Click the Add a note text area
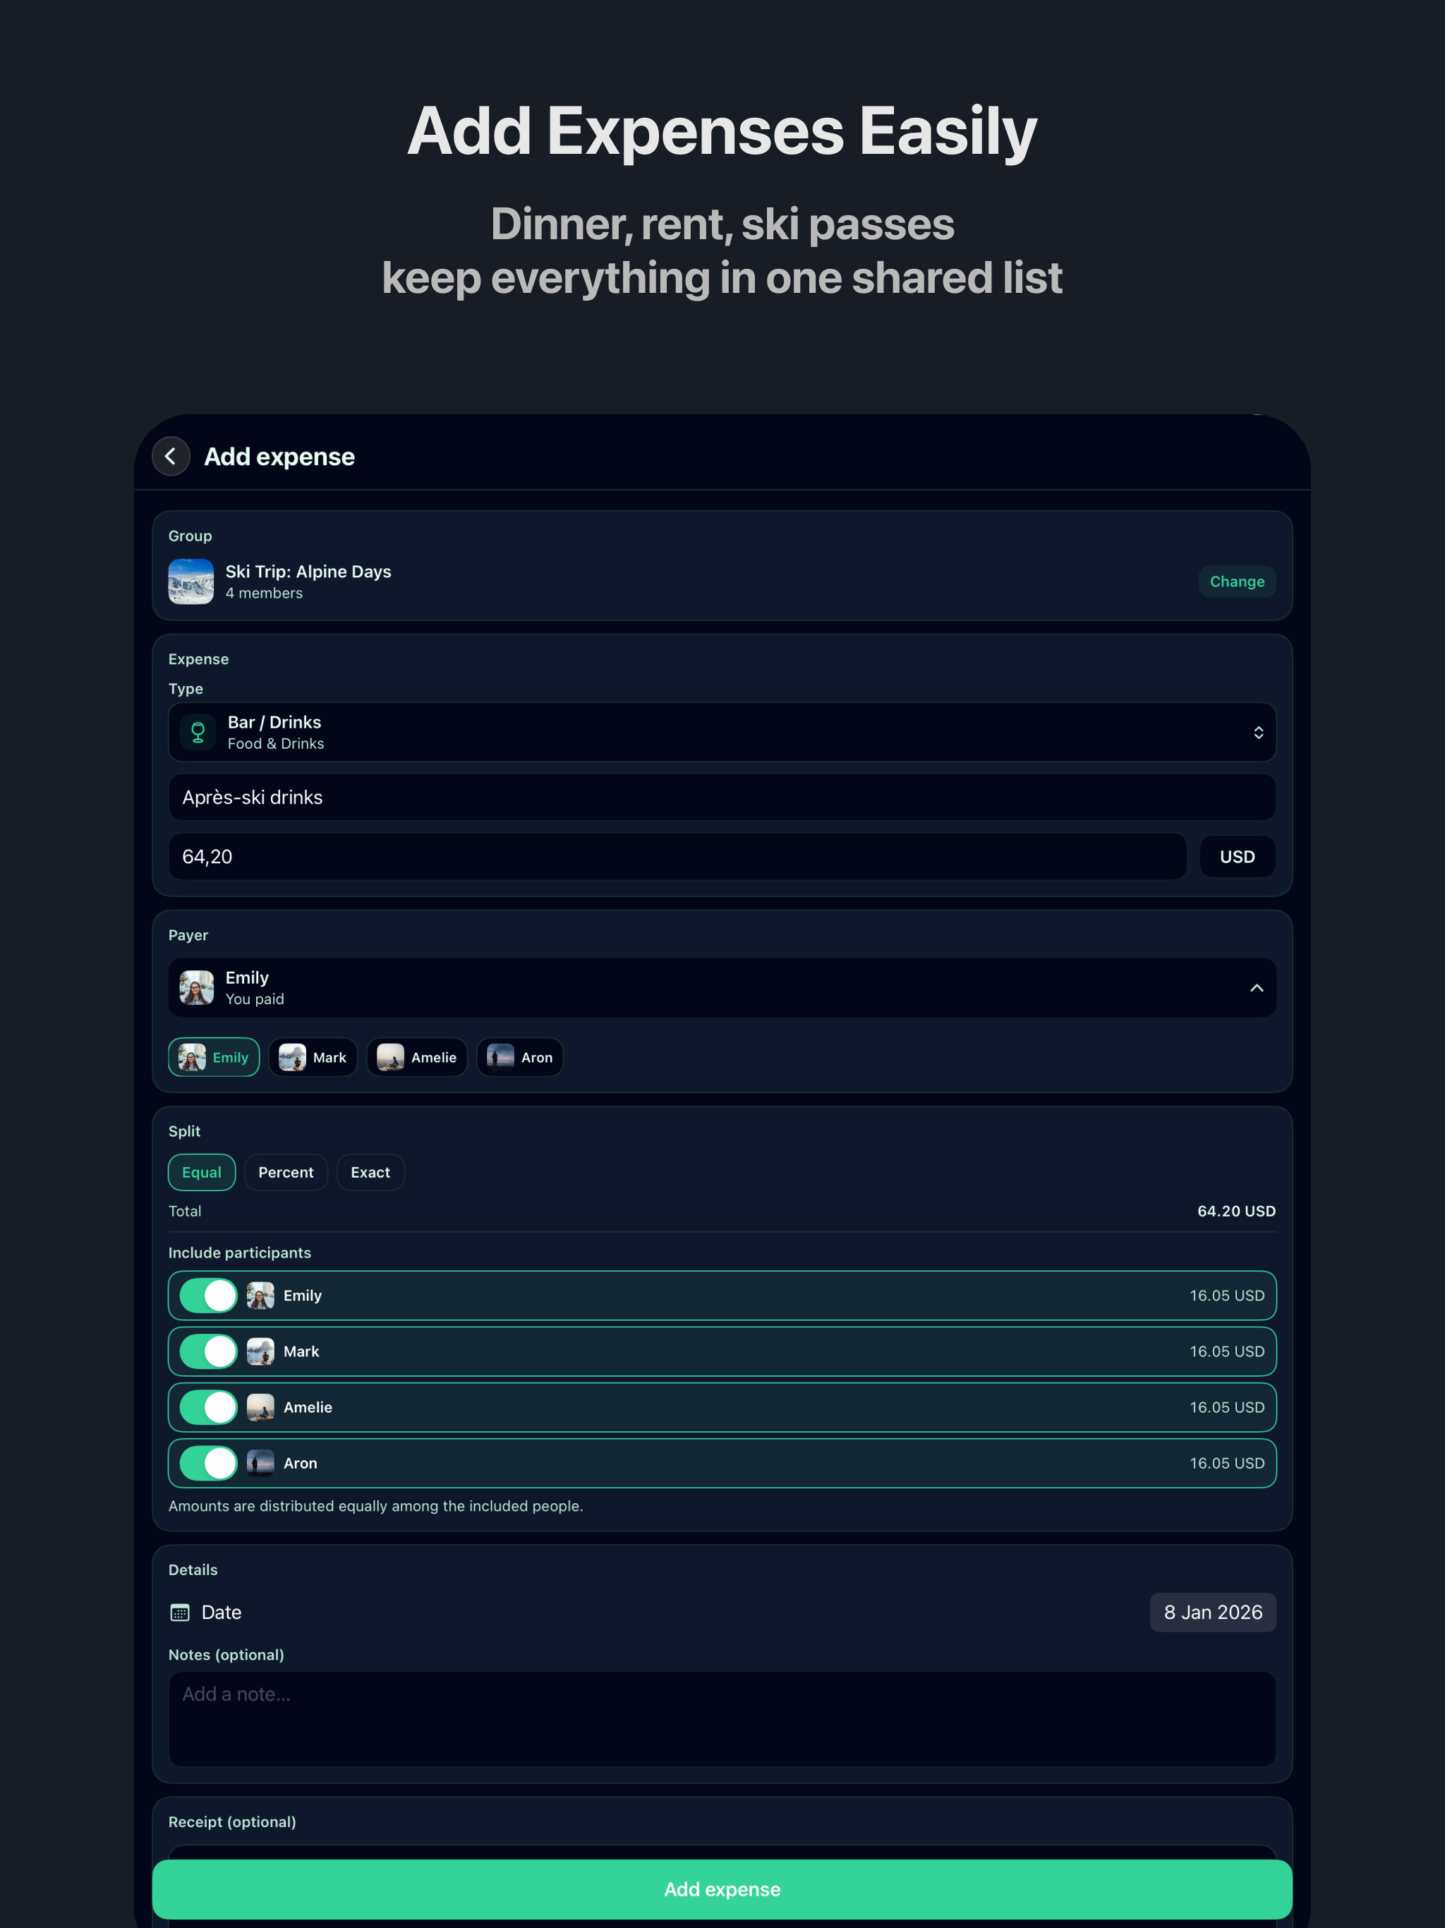Screen dimensions: 1445x1928 click(722, 1719)
